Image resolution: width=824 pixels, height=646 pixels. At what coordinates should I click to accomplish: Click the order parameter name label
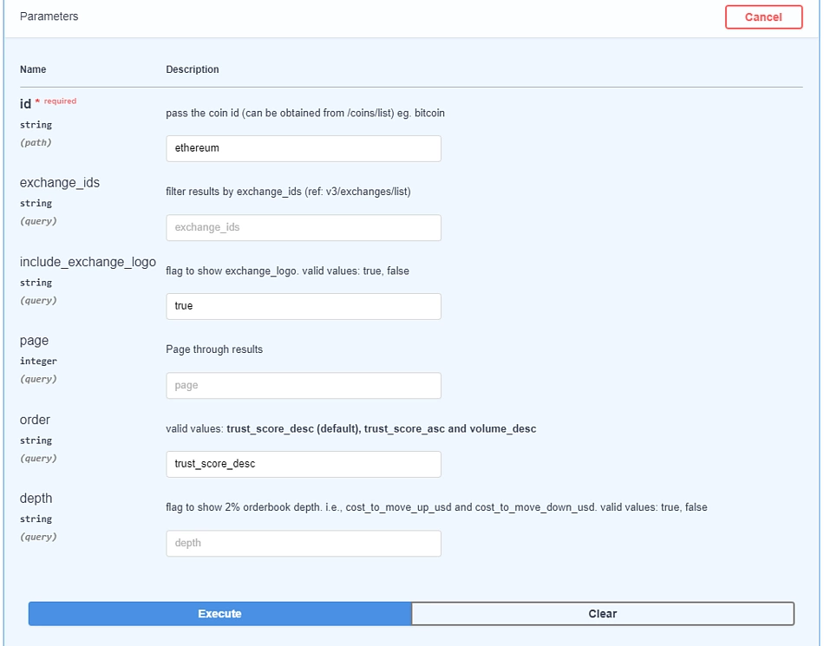tap(35, 420)
